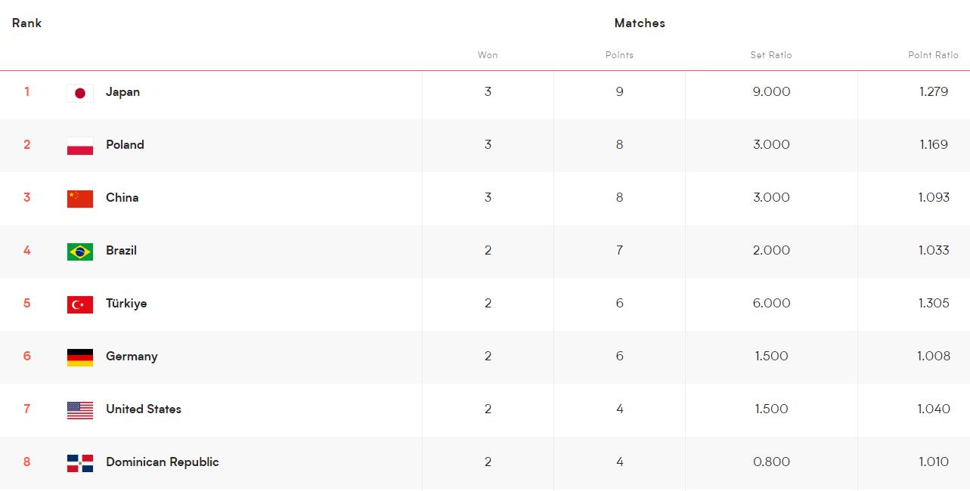Click the Poland flag icon

pyautogui.click(x=79, y=146)
